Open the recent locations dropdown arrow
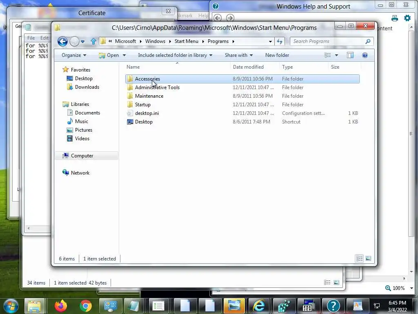The width and height of the screenshot is (418, 314). pos(82,42)
